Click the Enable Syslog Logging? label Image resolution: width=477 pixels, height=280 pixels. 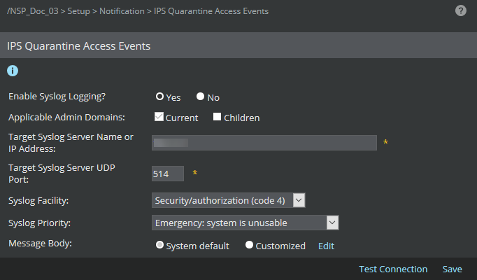57,97
